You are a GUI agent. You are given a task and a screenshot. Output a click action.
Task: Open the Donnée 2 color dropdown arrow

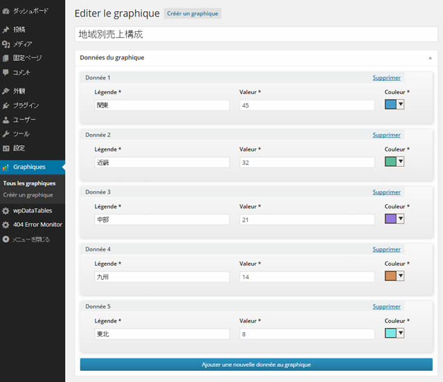(400, 162)
